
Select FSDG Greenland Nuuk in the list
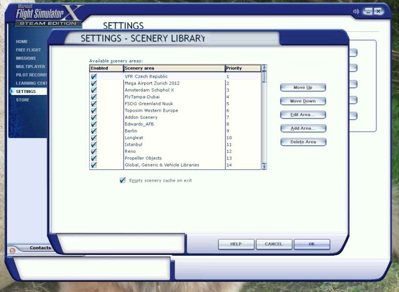coord(176,104)
